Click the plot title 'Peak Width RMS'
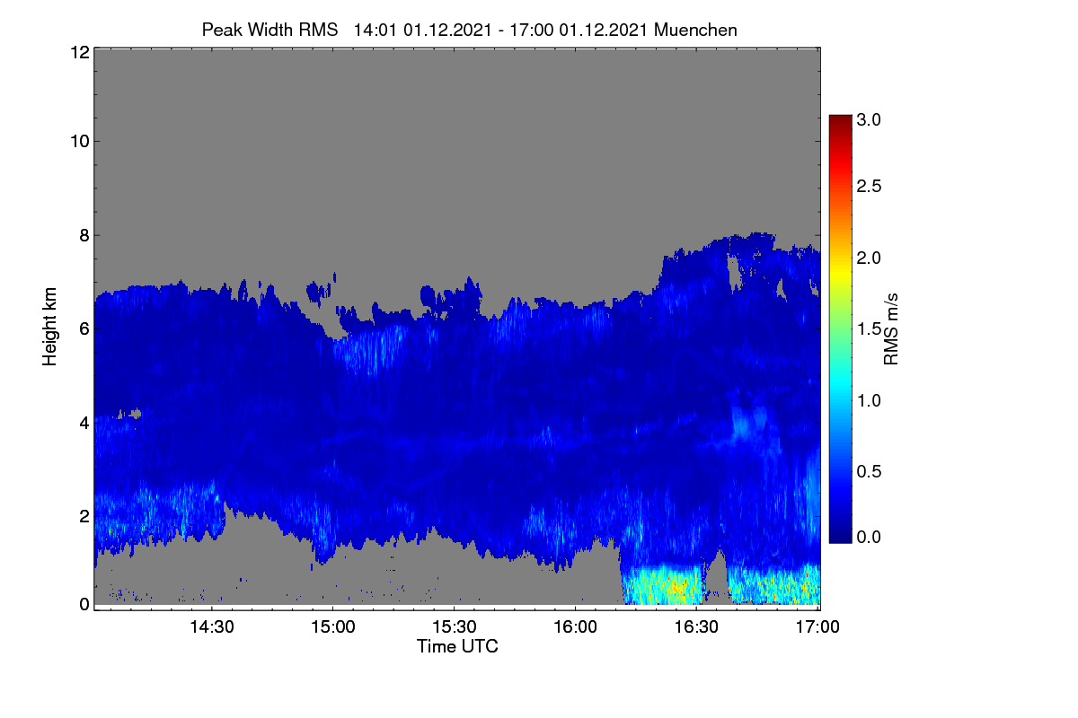 point(269,30)
